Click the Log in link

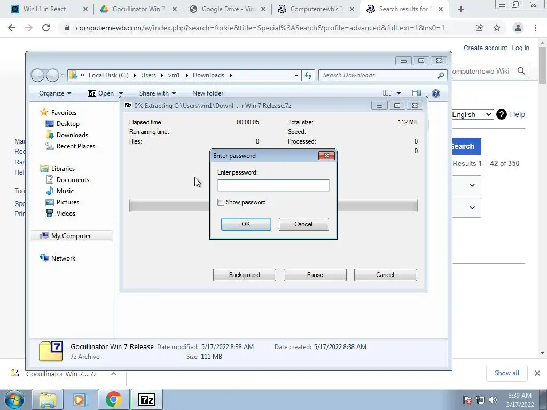(x=520, y=48)
